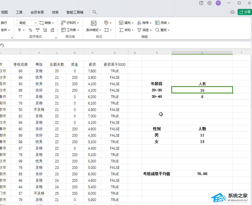Open 筛选 filter dropdown
The height and width of the screenshot is (205, 252).
144,30
